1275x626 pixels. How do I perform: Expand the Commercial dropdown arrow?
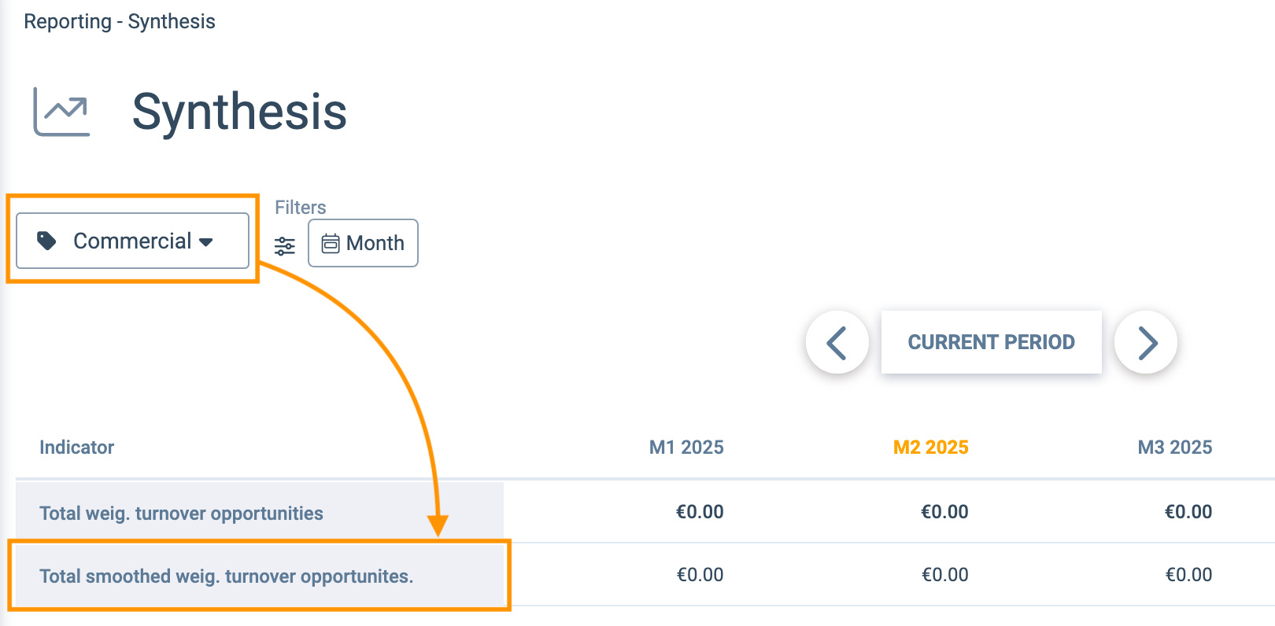pos(206,242)
